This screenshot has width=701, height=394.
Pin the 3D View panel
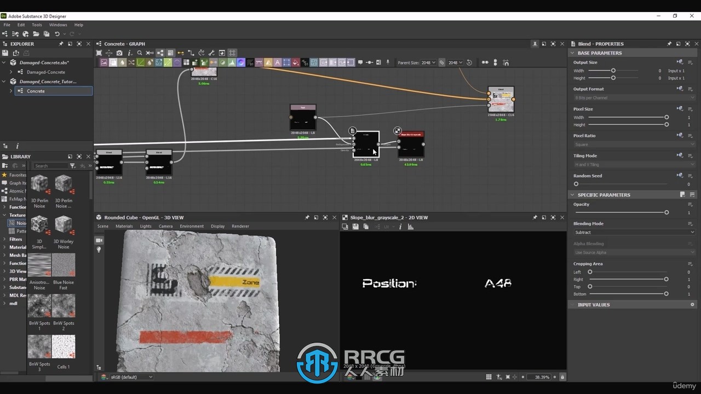pyautogui.click(x=307, y=217)
